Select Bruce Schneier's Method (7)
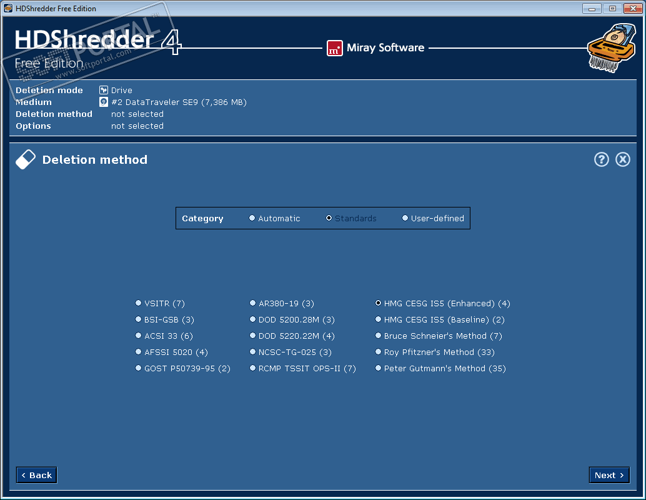 (439, 336)
